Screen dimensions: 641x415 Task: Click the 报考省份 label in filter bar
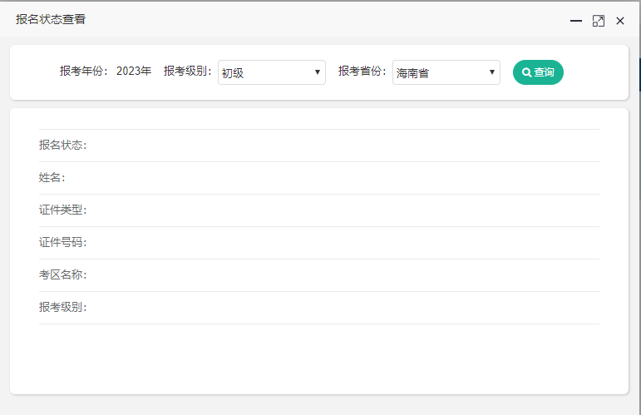coord(362,72)
